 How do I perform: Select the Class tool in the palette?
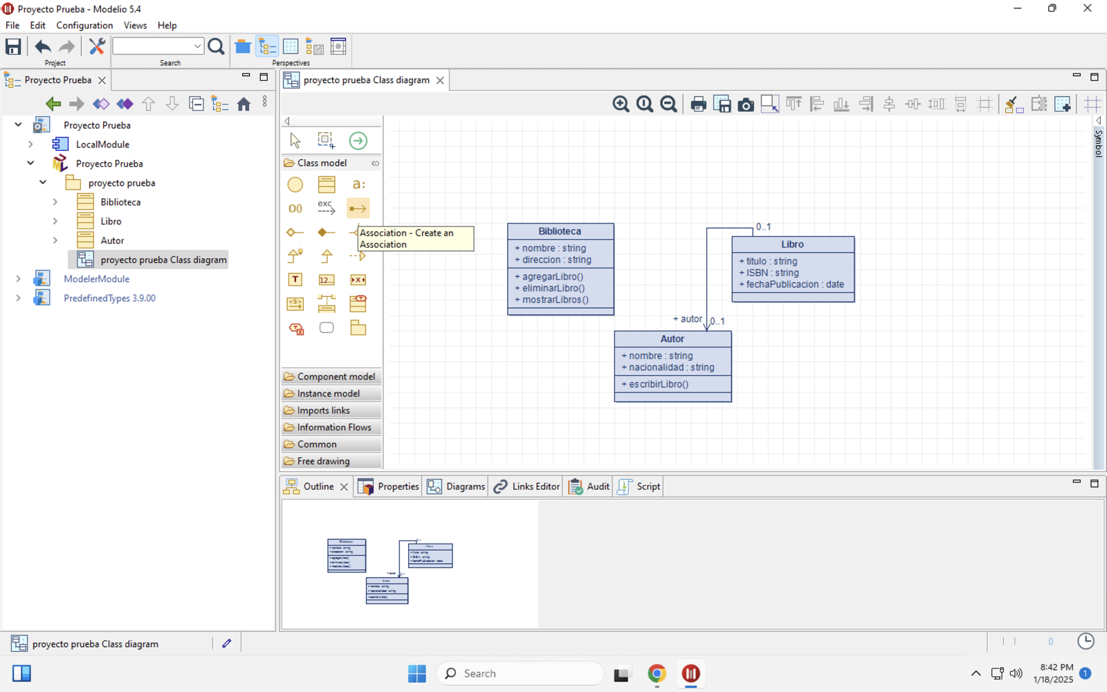(x=327, y=185)
